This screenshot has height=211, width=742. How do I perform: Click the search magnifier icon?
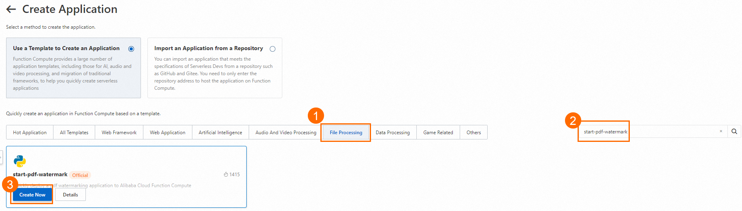(x=734, y=131)
